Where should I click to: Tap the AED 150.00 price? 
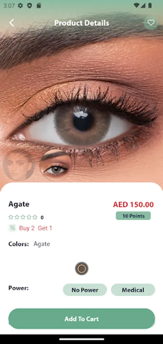point(133,204)
